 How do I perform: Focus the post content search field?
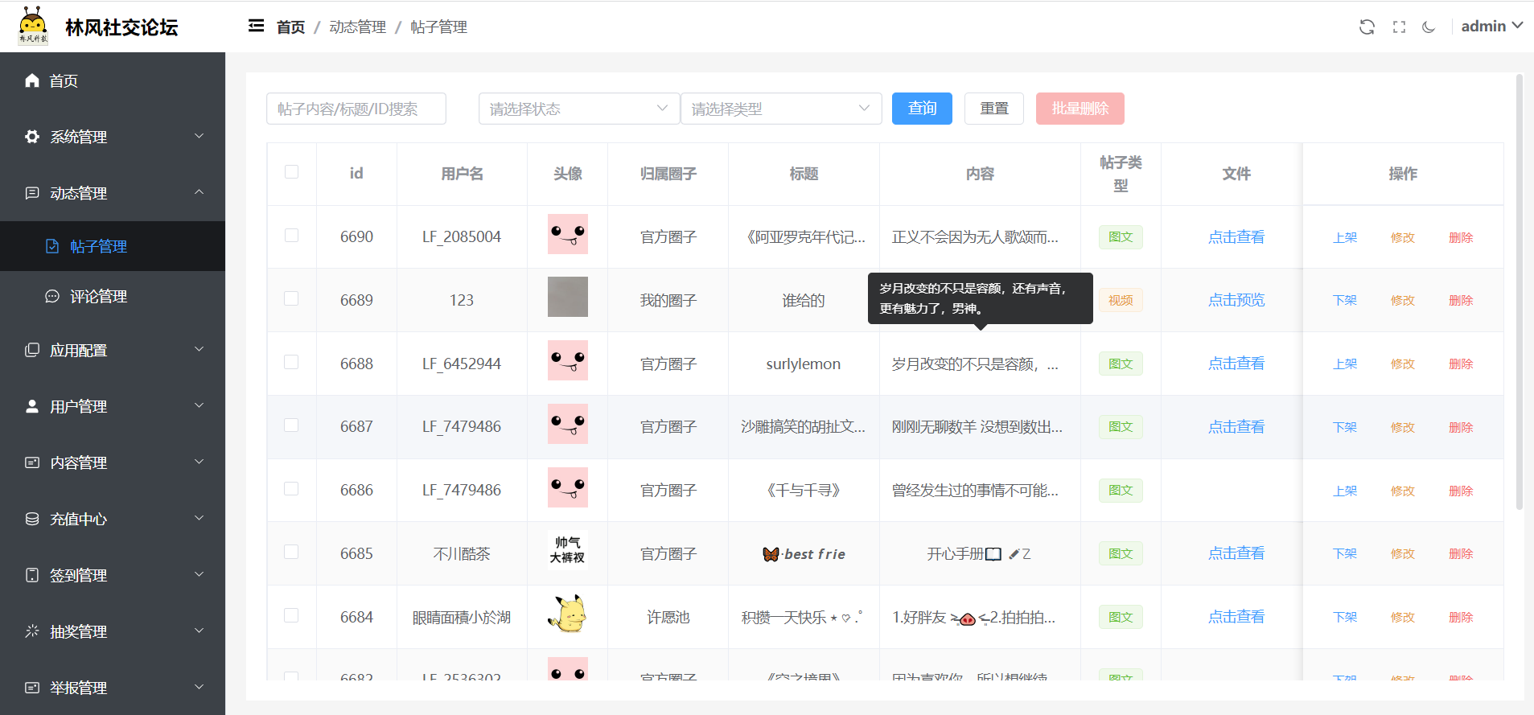tap(356, 109)
